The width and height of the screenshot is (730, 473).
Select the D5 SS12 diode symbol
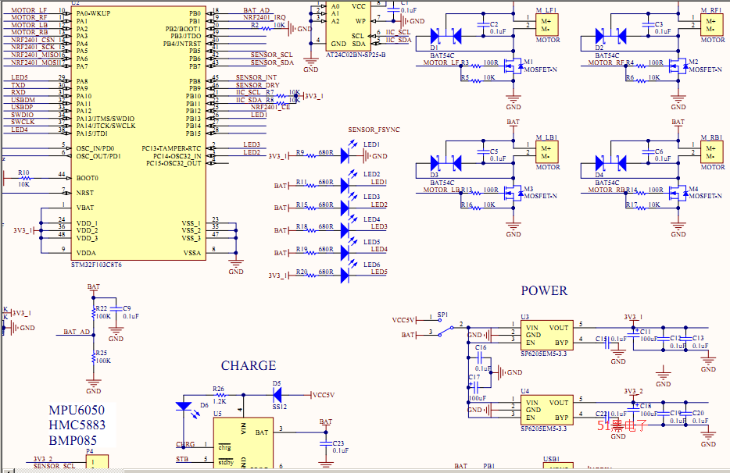click(277, 395)
